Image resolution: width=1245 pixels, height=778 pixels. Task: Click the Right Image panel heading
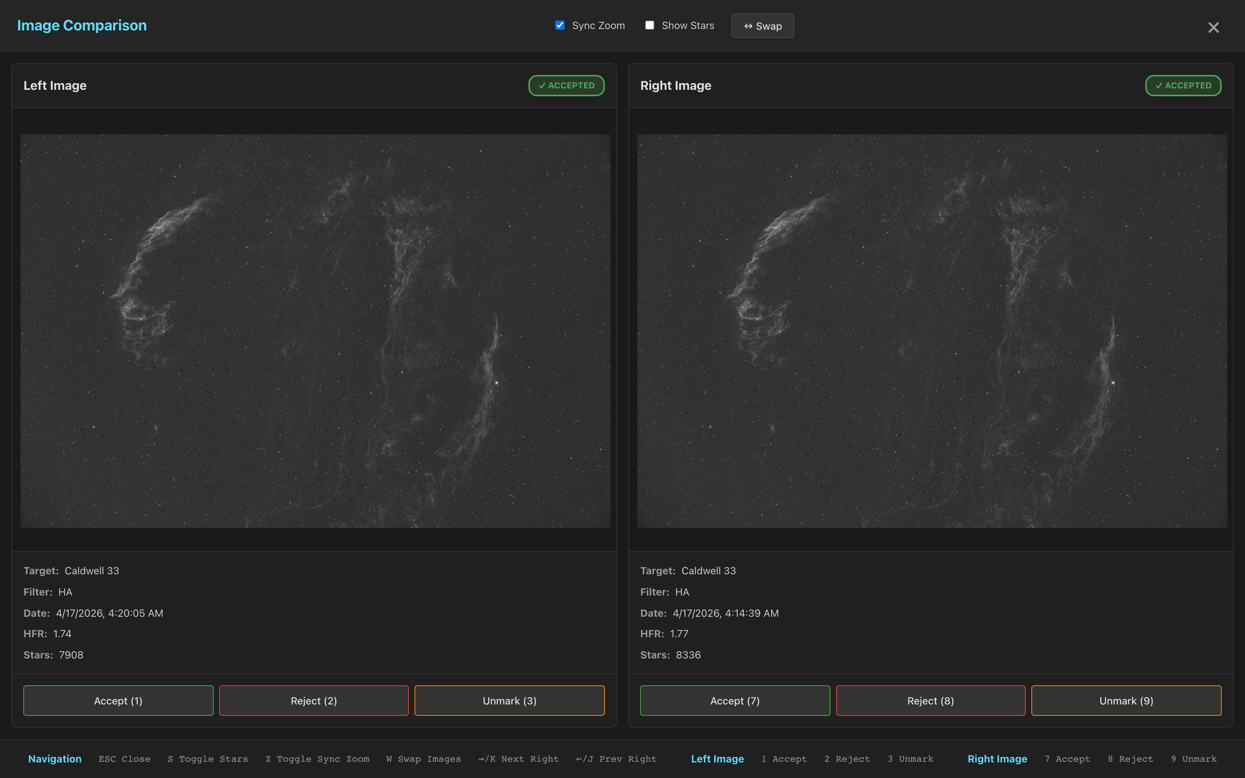click(x=676, y=86)
